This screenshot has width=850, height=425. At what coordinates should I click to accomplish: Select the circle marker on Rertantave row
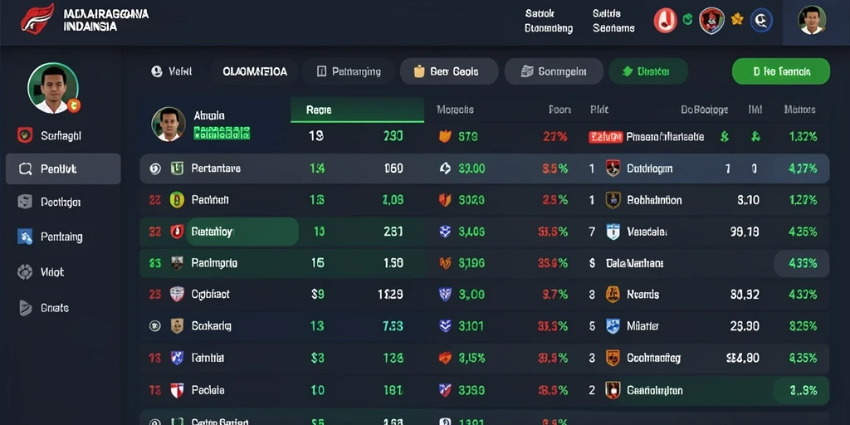coord(154,169)
